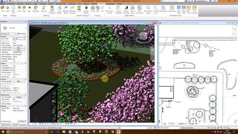Collapse the Camera properties section
This screenshot has height=134, width=238.
(25, 79)
